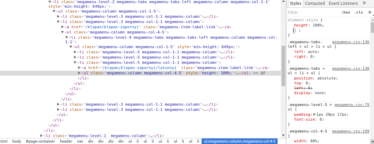Click the struck-through 'left: 0' declaration
This screenshot has width=374, height=144.
303,88
